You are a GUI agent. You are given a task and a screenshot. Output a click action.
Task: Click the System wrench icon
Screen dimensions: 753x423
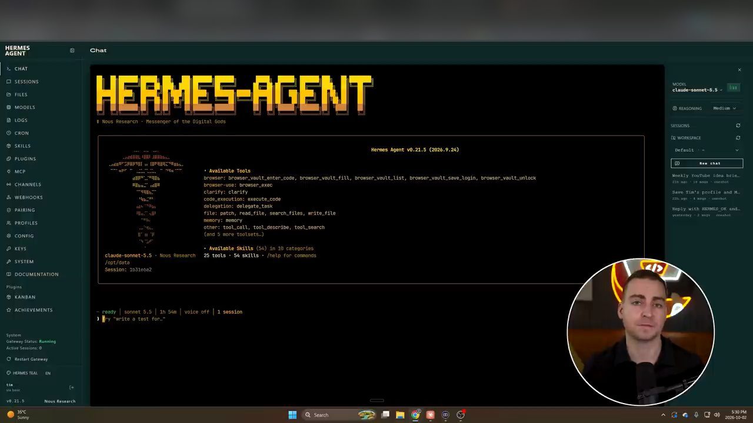point(9,261)
